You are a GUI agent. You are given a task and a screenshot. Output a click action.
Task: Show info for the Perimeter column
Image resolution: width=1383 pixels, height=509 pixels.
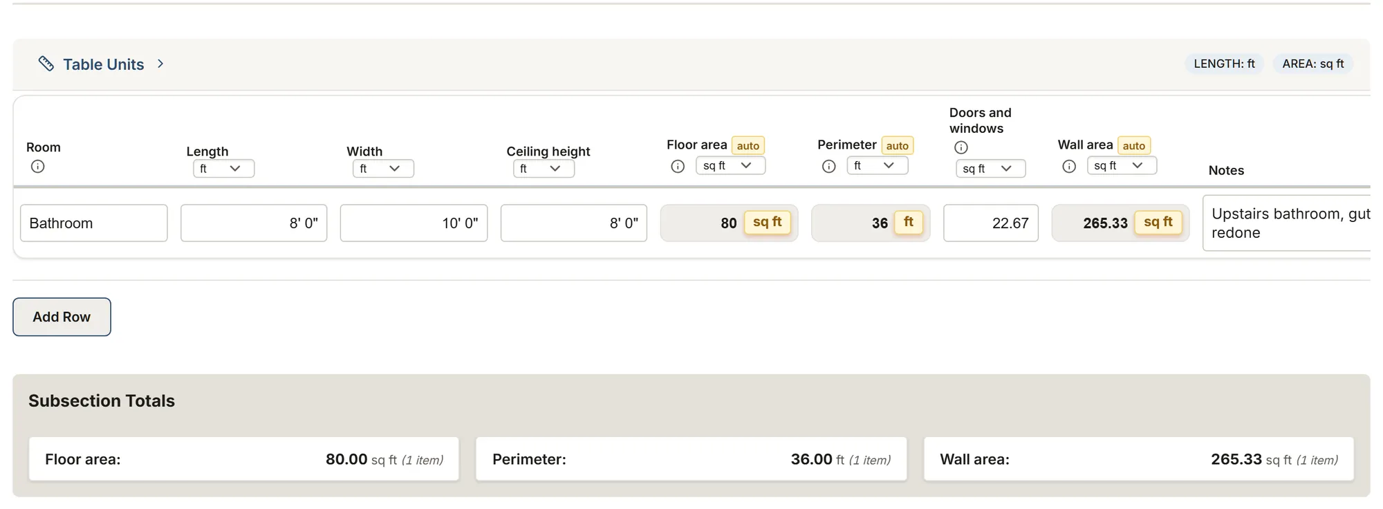click(828, 166)
